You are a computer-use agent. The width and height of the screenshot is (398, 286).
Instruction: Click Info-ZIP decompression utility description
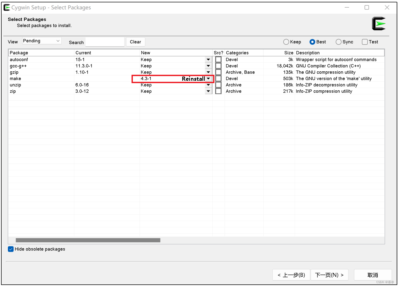[327, 85]
